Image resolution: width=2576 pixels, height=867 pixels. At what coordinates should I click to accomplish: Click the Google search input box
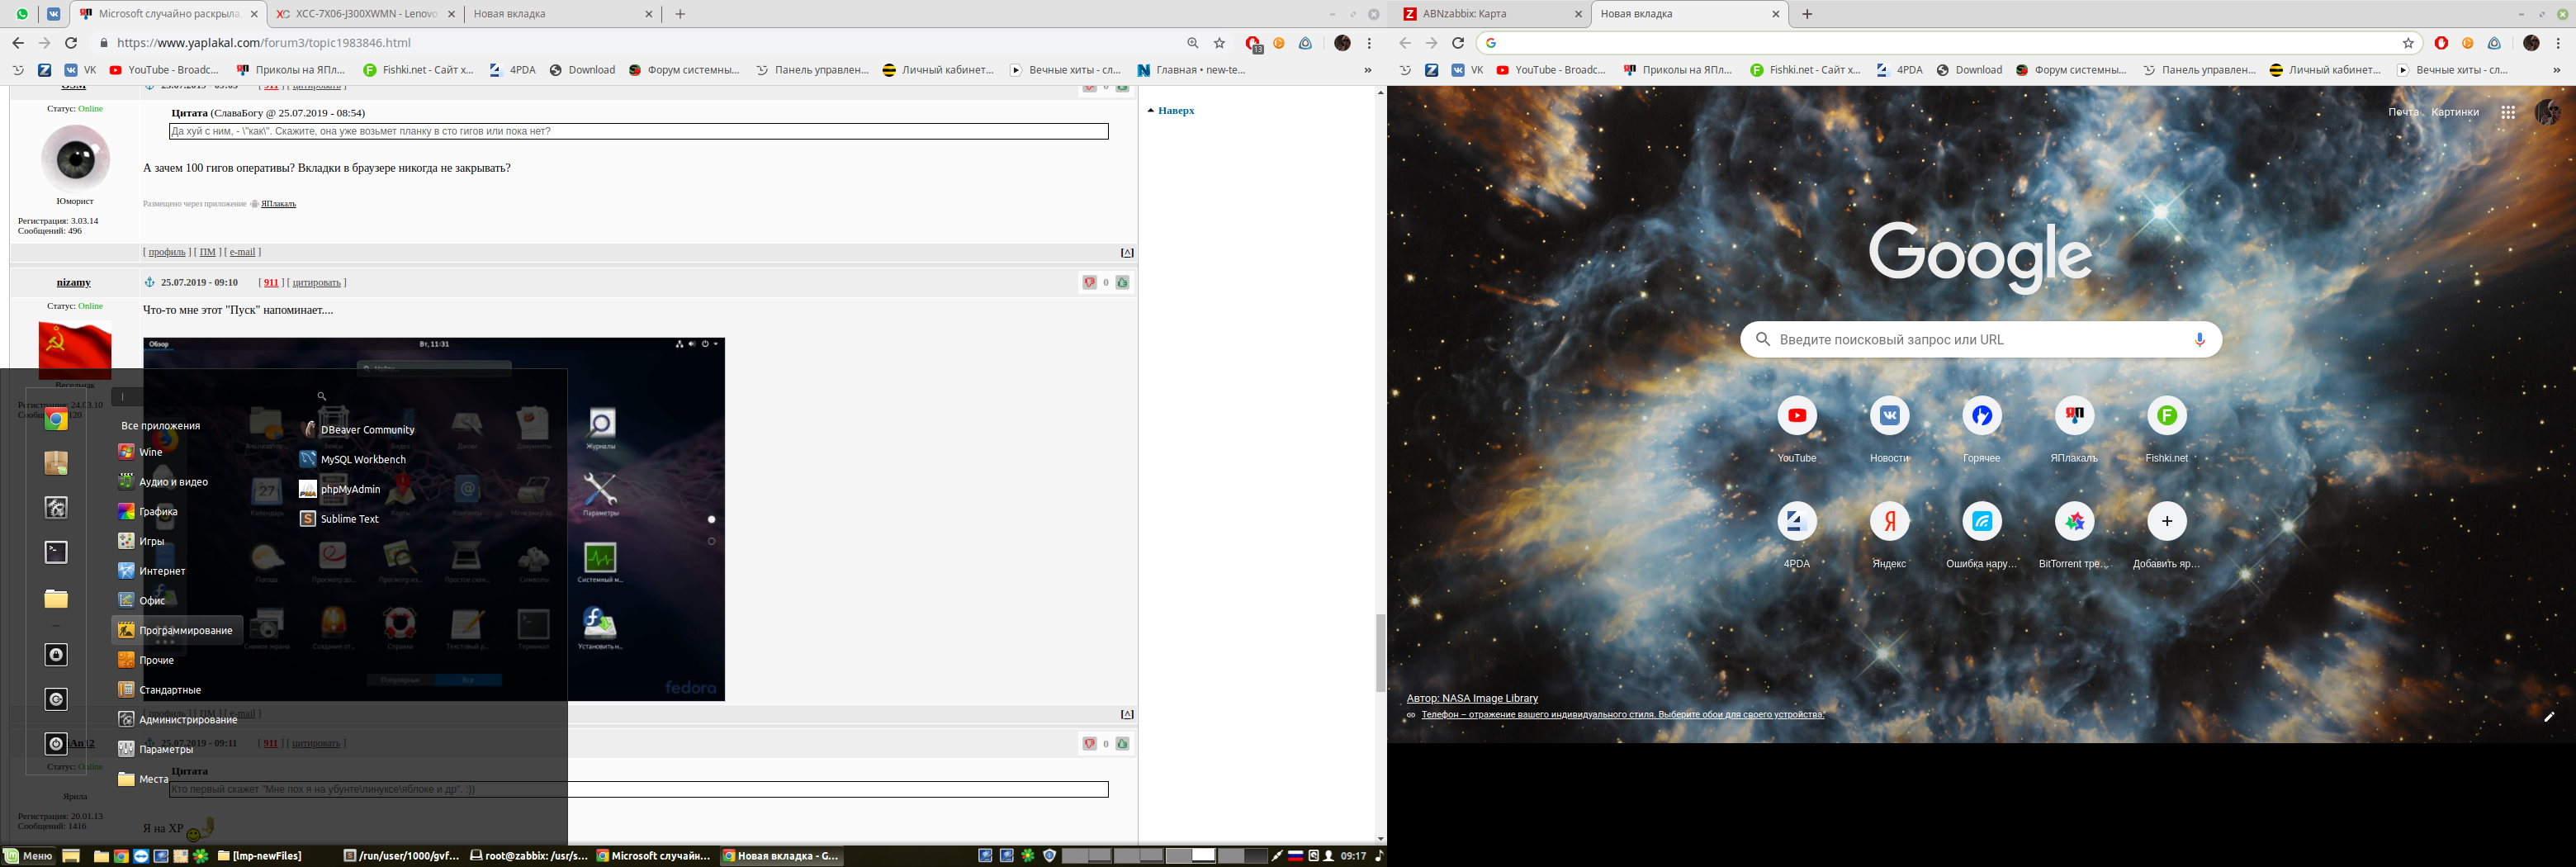(1970, 340)
